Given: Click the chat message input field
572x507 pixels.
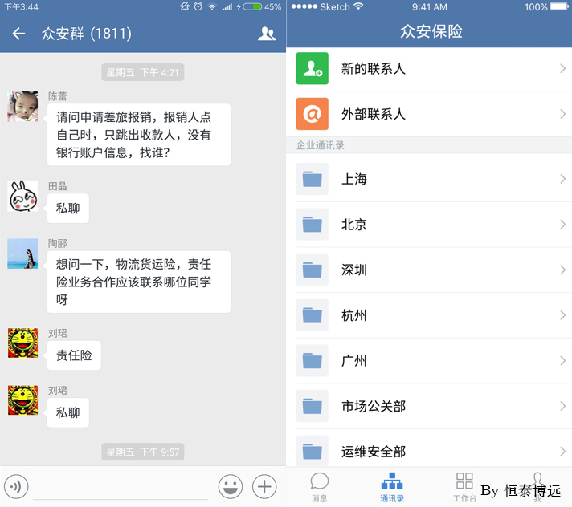Looking at the screenshot, I should [121, 486].
